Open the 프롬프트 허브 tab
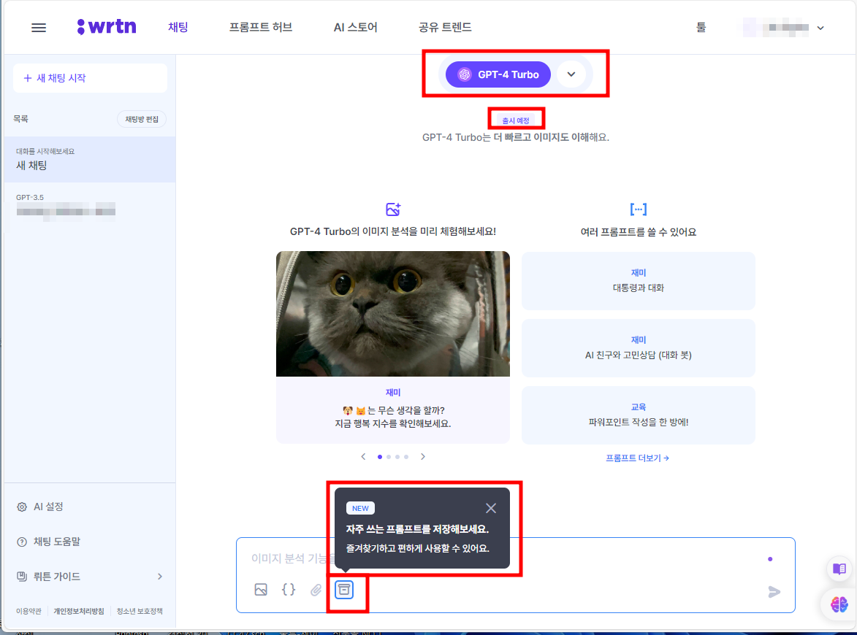This screenshot has height=635, width=857. [x=261, y=27]
